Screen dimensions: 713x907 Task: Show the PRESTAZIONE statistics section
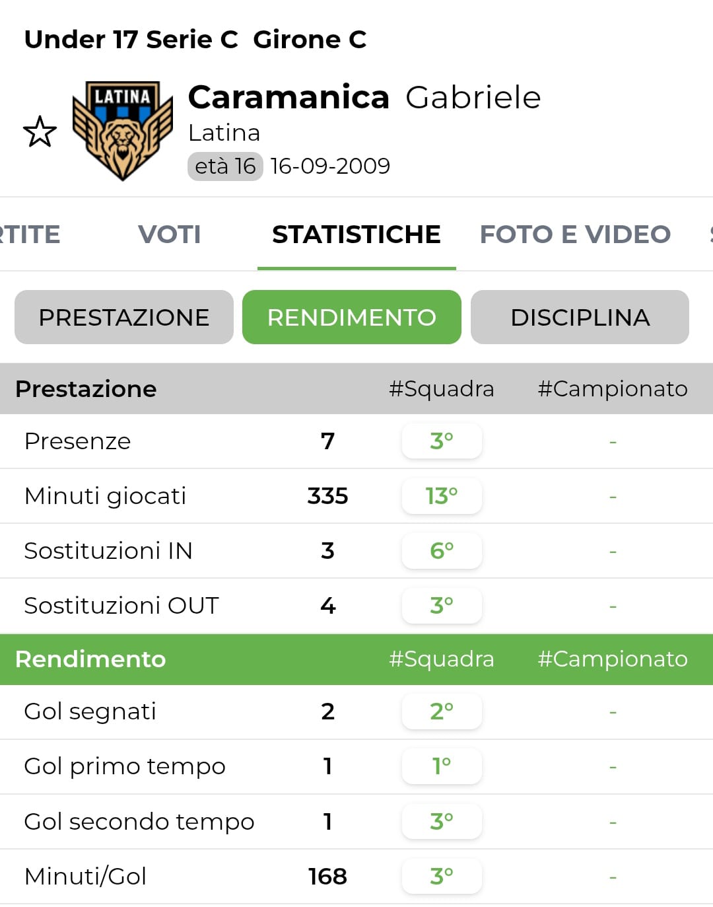pyautogui.click(x=124, y=317)
